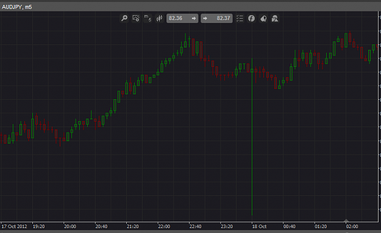The height and width of the screenshot is (233, 381).
Task: Click the 82.37 buy price button
Action: point(216,18)
